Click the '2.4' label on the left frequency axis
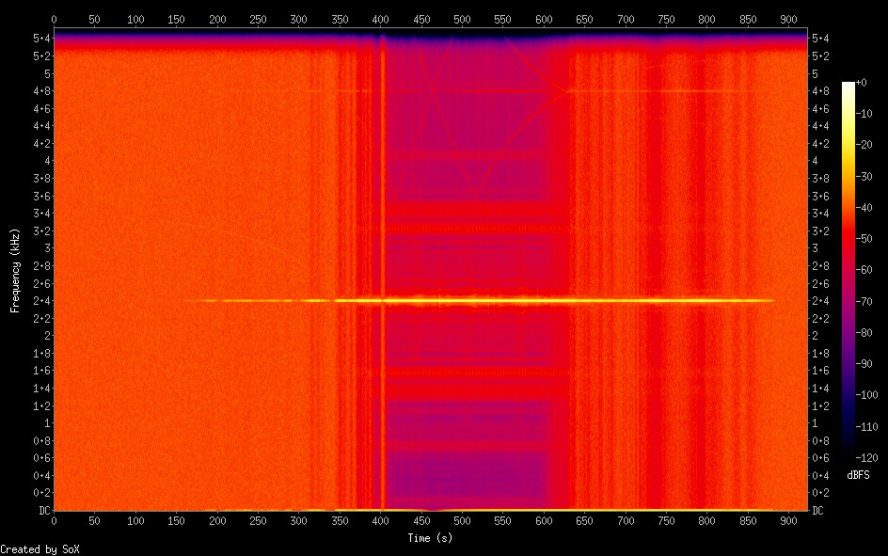 pyautogui.click(x=40, y=301)
